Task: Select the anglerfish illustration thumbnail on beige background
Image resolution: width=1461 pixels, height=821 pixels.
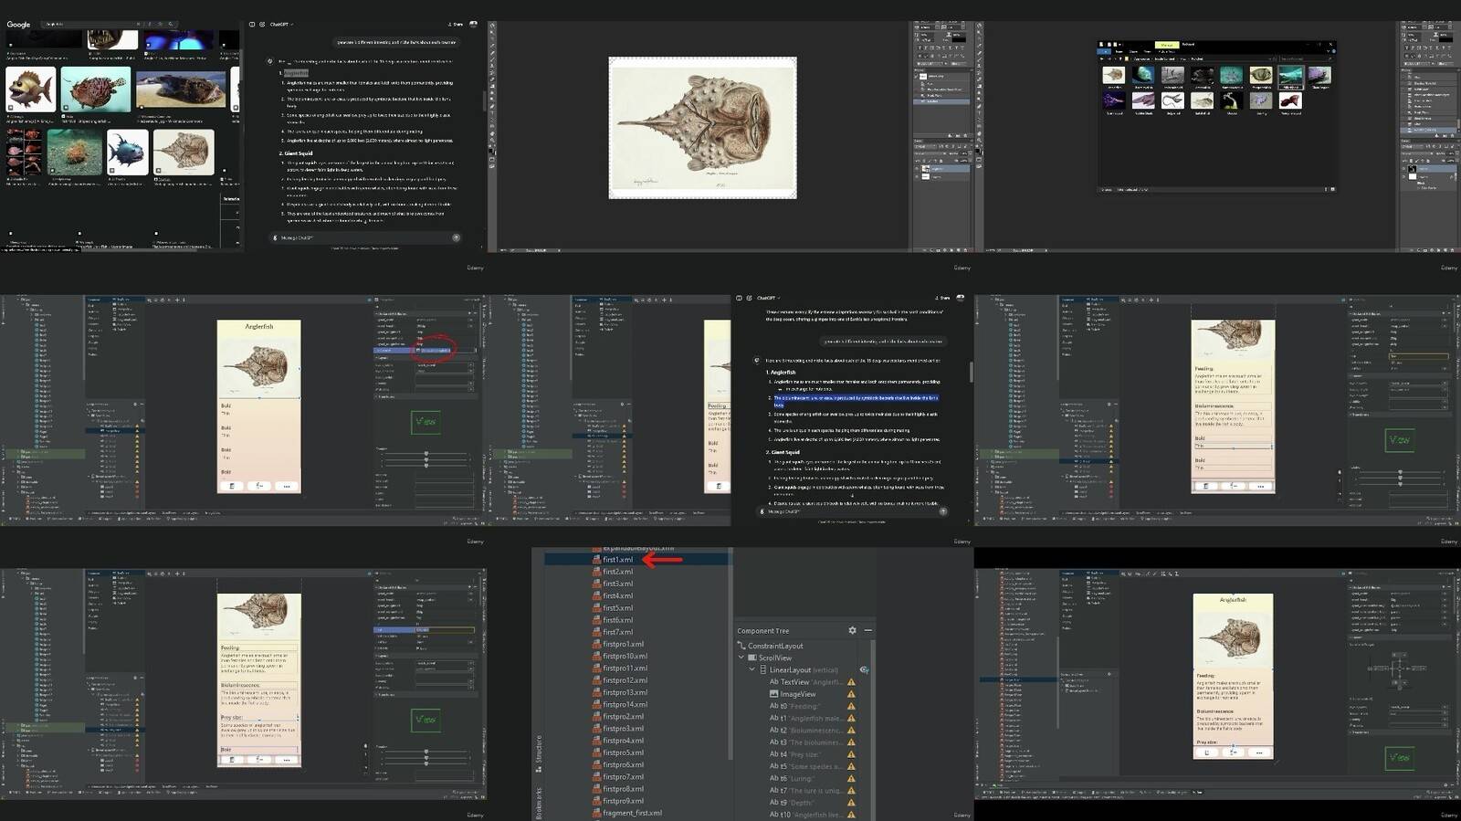Action: 184,152
